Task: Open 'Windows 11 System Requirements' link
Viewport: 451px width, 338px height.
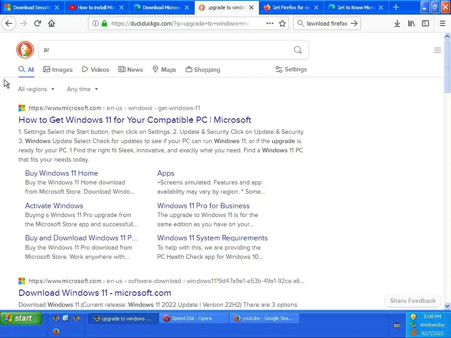Action: pyautogui.click(x=212, y=238)
